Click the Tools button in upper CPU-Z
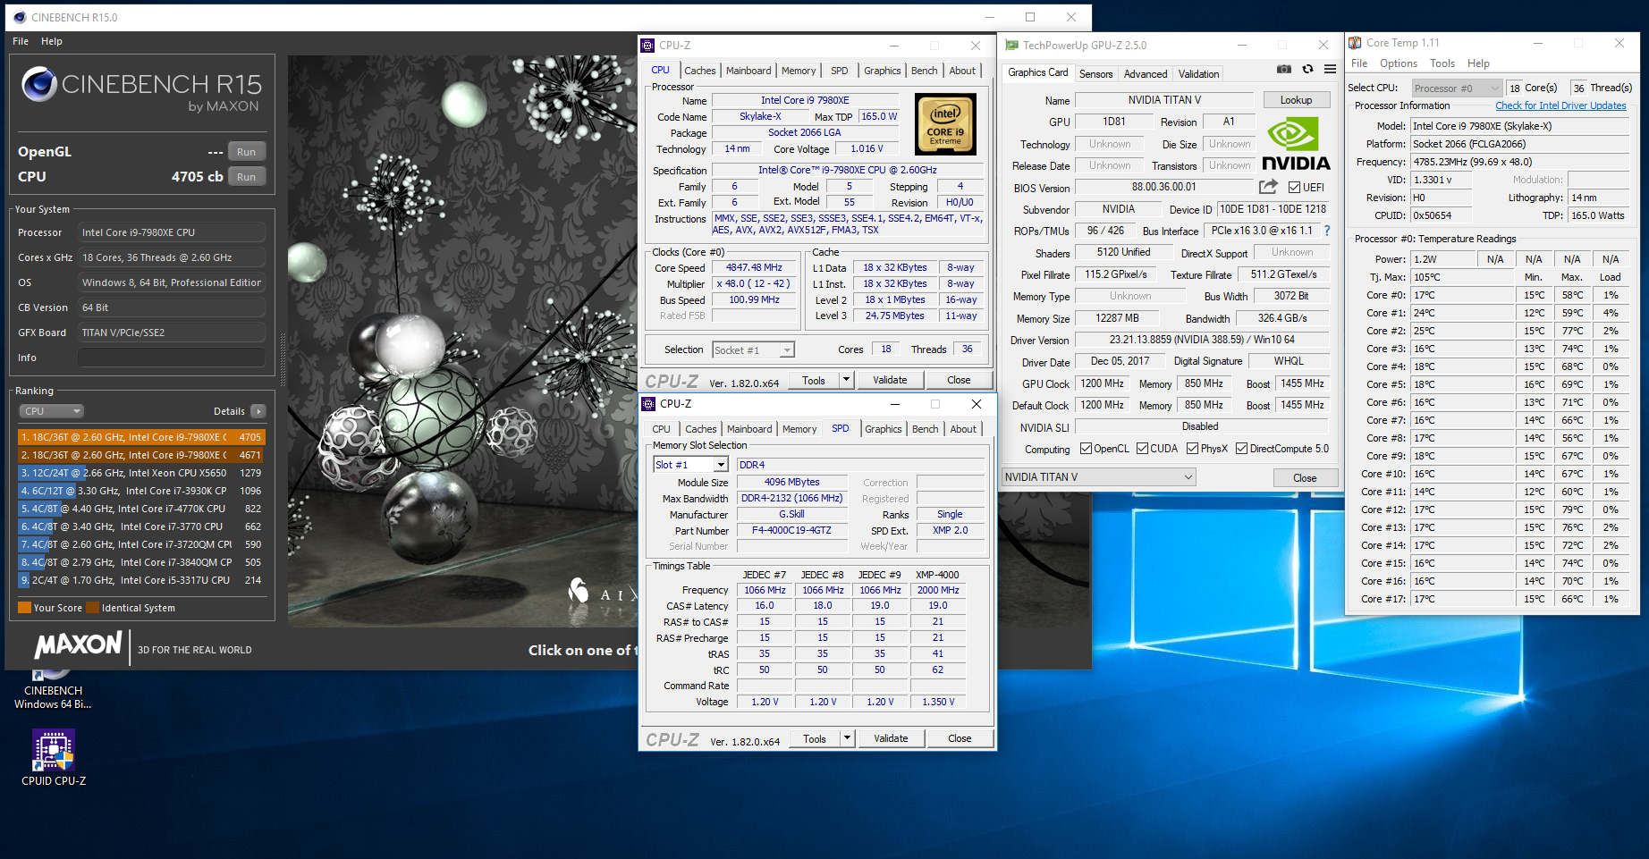 point(814,380)
